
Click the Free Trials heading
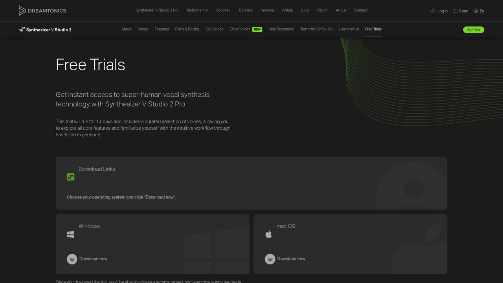click(90, 65)
